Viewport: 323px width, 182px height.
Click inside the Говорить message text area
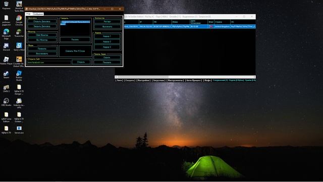pos(75,28)
